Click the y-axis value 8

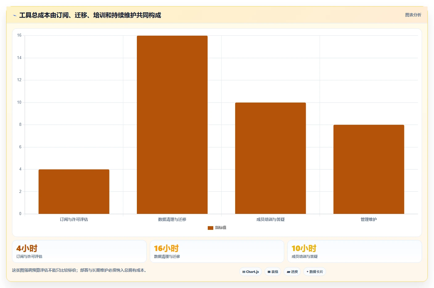(20, 125)
